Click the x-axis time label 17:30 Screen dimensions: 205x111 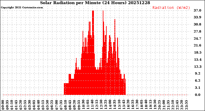137,105
